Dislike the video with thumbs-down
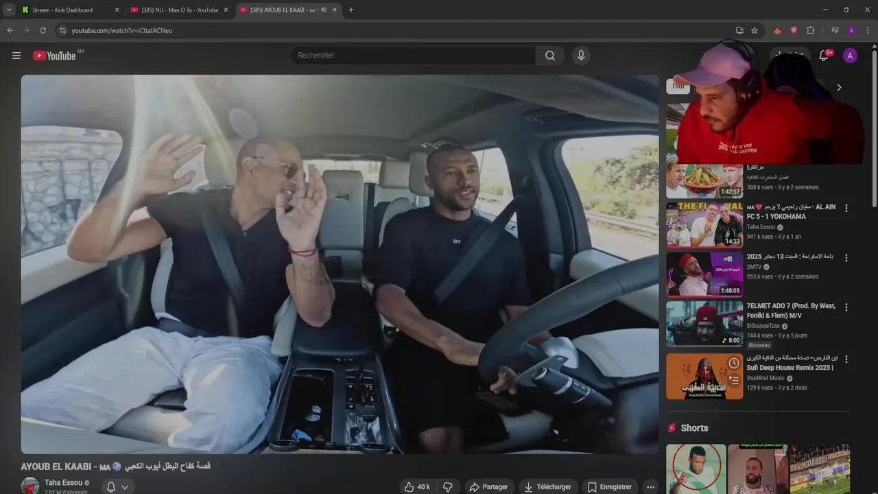 click(x=448, y=487)
